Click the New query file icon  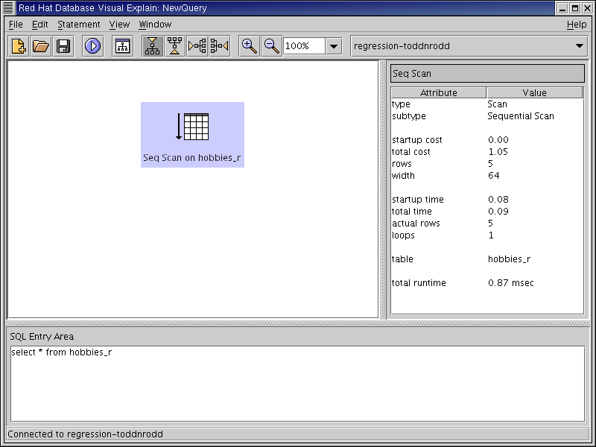pyautogui.click(x=19, y=46)
